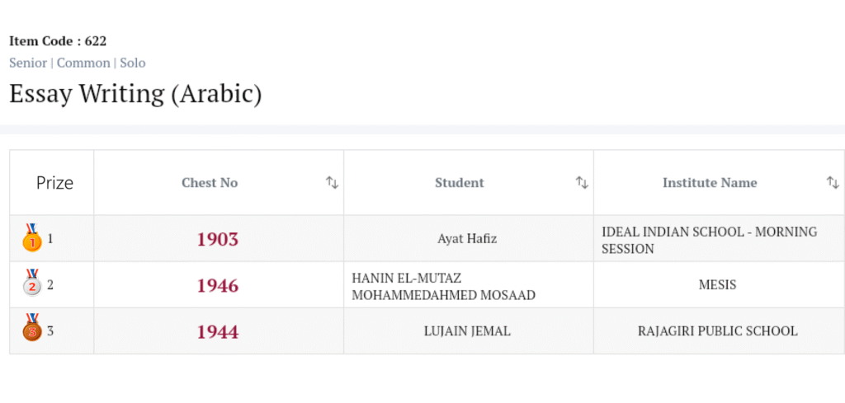Click the Prize column header
845x403 pixels.
pos(54,183)
